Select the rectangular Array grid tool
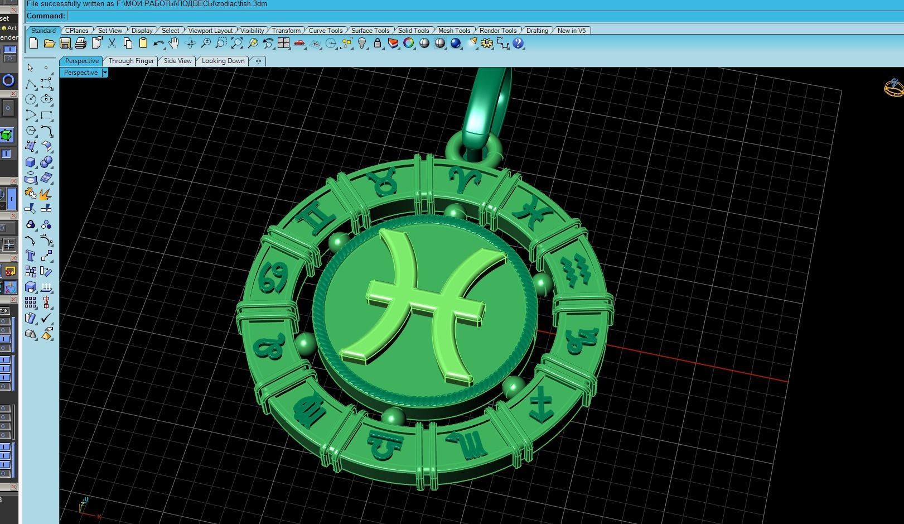 pos(31,302)
